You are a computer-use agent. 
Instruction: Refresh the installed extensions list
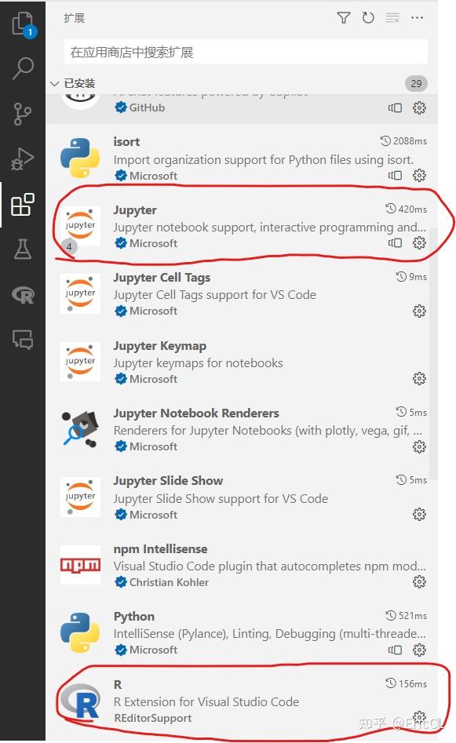(368, 17)
